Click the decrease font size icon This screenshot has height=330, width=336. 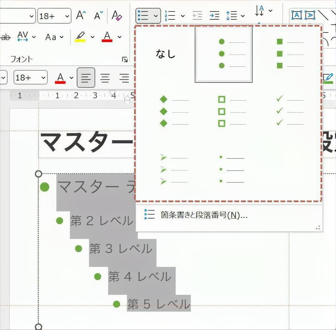coord(98,15)
